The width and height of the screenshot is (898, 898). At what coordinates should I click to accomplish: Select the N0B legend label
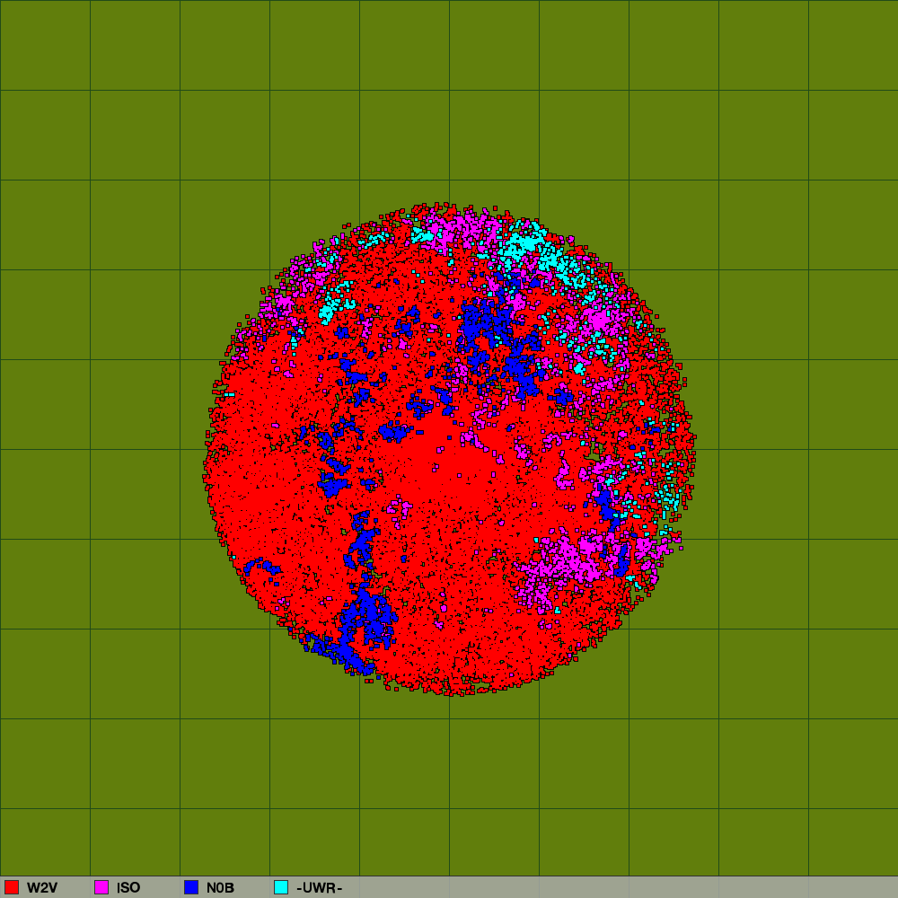point(220,888)
